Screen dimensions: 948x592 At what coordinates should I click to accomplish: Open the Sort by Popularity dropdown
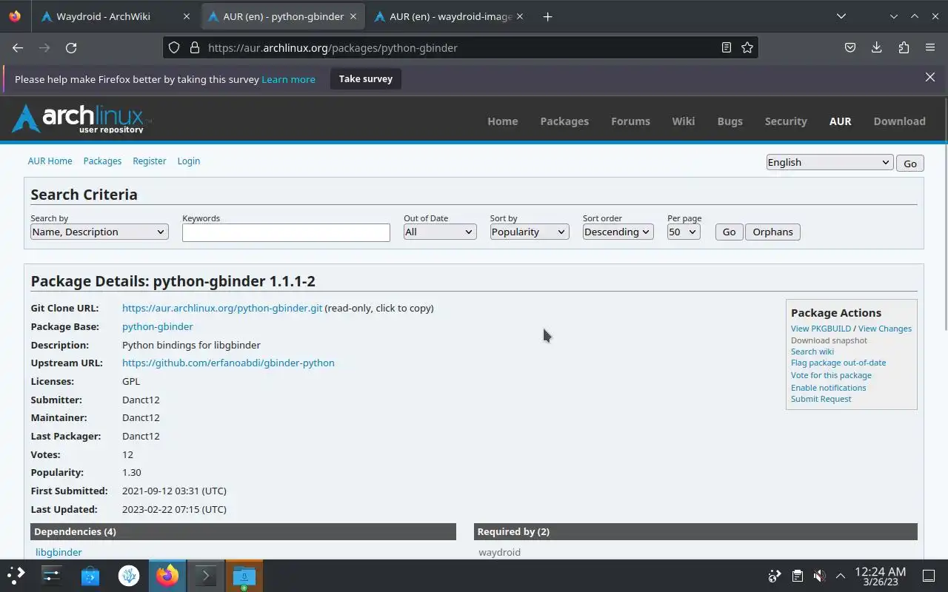(x=529, y=232)
